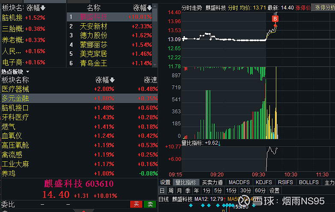Select hot sector 高压氧舱

coord(80,145)
